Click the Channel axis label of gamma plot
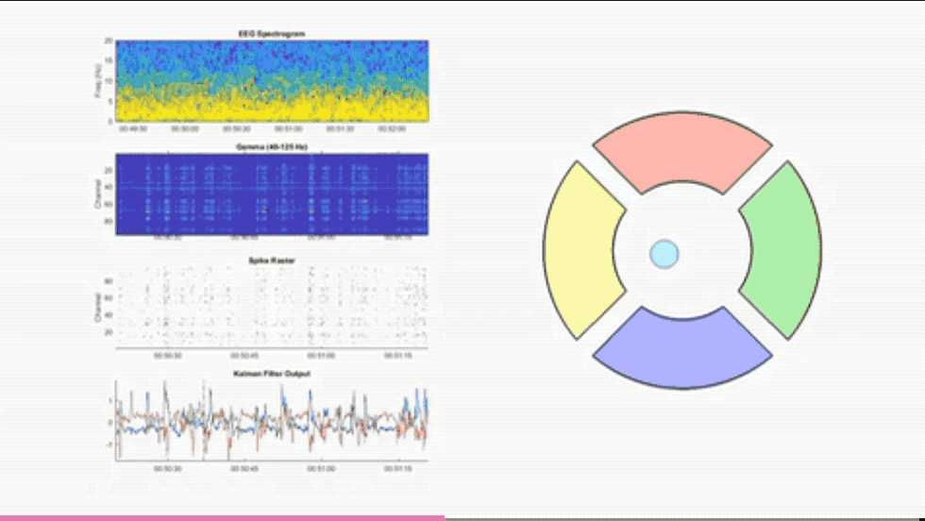 coord(98,194)
